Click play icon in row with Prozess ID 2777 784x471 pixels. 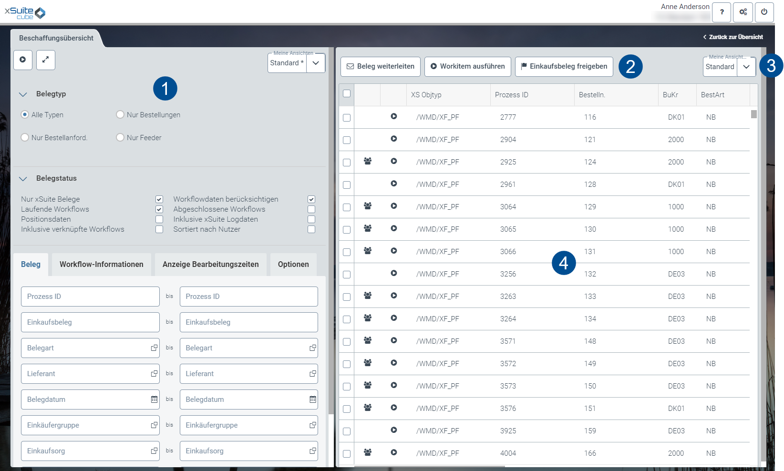394,116
